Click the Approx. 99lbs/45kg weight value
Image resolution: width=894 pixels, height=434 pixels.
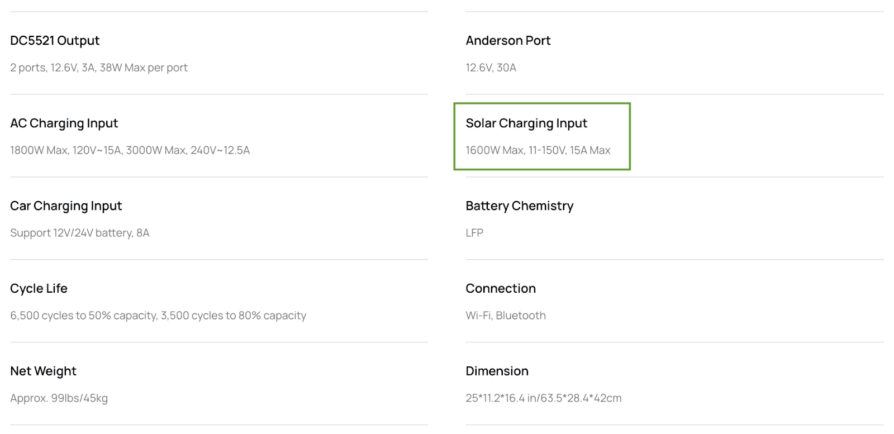tap(59, 398)
